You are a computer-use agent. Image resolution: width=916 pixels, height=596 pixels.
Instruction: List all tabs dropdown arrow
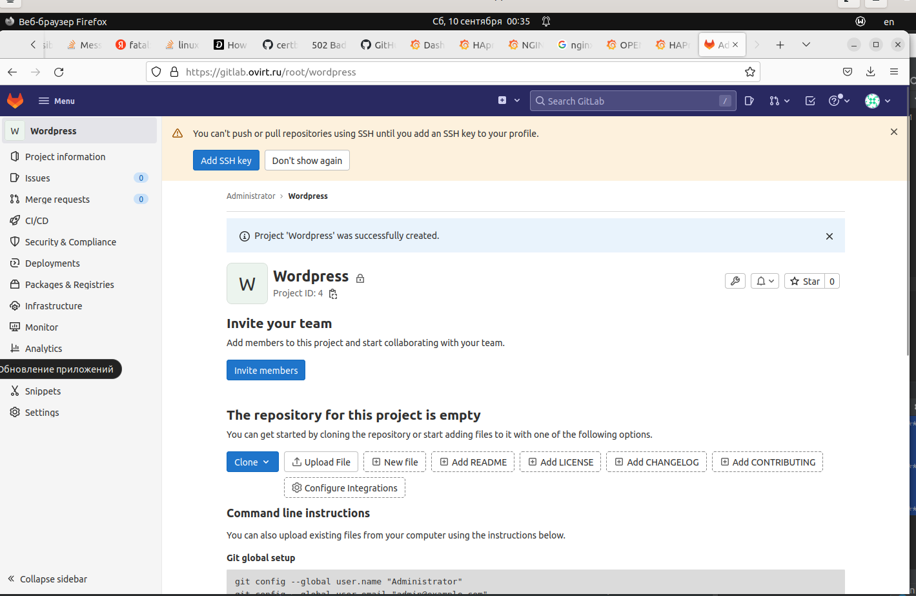coord(806,45)
